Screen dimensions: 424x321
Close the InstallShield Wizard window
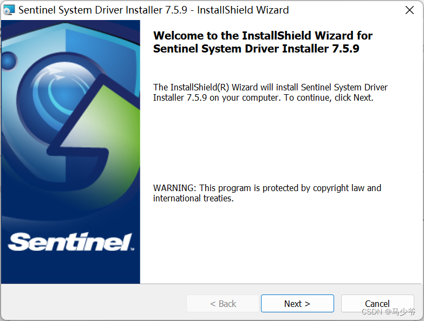click(x=409, y=10)
